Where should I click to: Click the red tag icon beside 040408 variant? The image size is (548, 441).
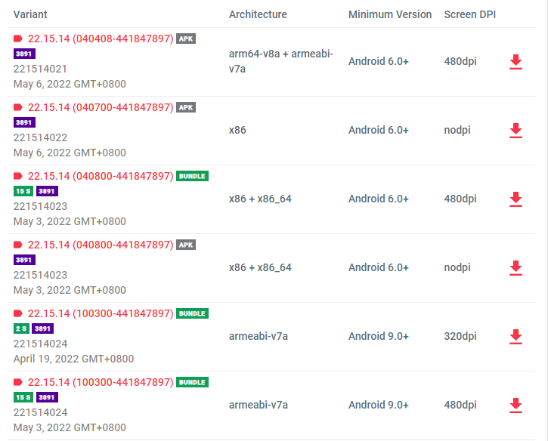click(18, 39)
